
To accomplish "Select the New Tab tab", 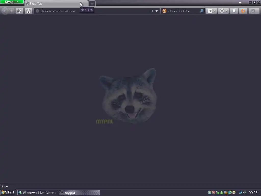I will 56,4.
